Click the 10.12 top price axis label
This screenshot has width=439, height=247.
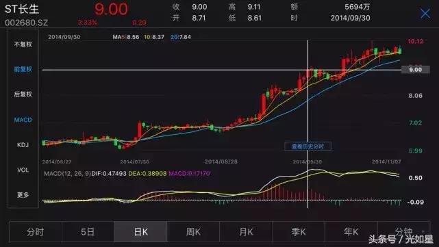point(415,42)
